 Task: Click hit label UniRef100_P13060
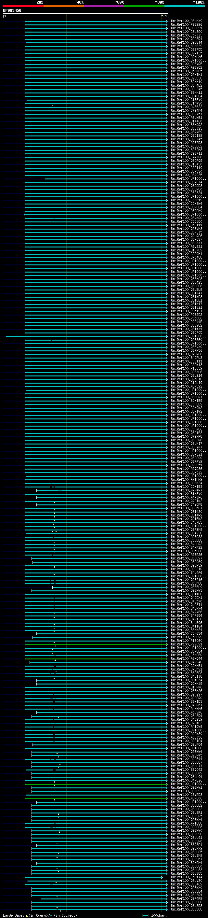(186, 641)
